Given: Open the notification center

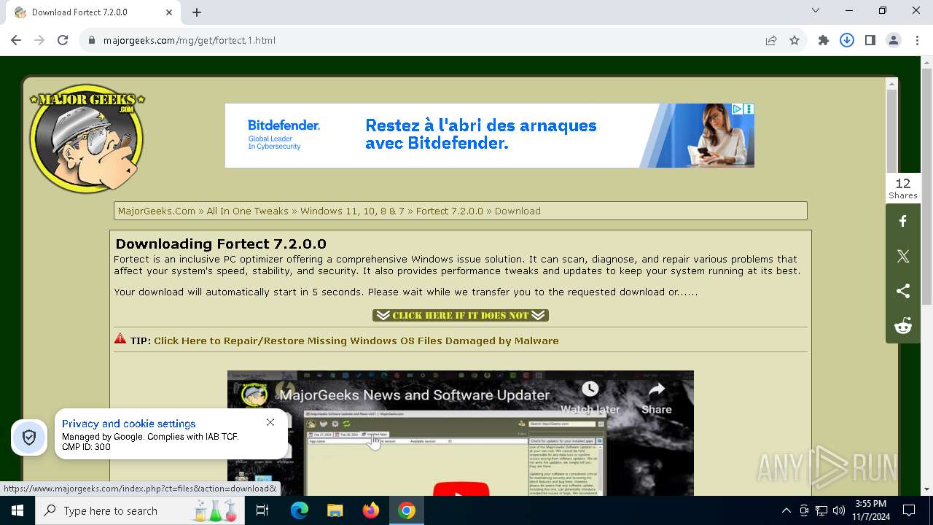Looking at the screenshot, I should (x=909, y=510).
